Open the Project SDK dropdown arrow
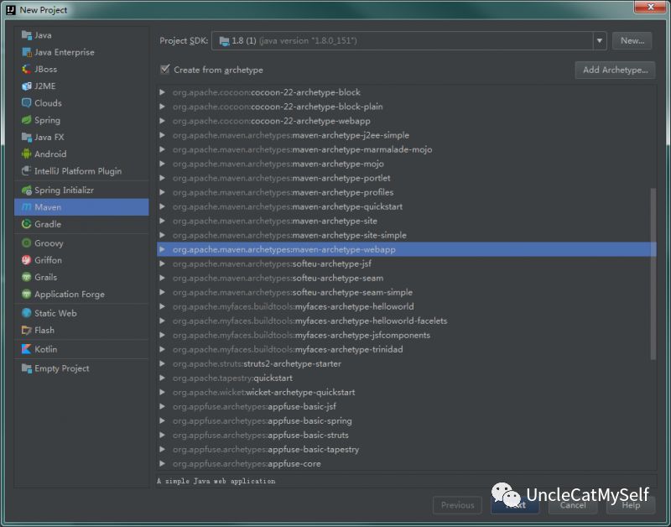671x527 pixels. pos(600,40)
